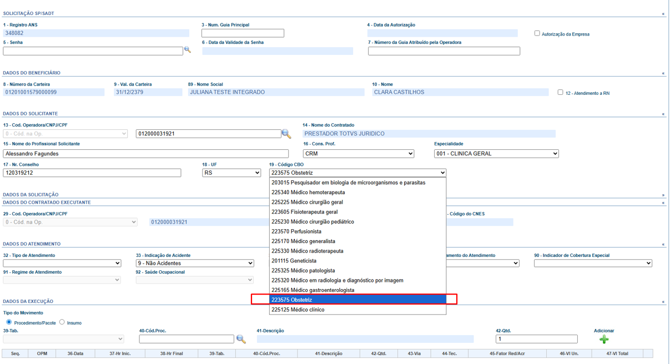
Task: Collapse the Solicitação SP/SADT section chevron
Action: tap(663, 14)
